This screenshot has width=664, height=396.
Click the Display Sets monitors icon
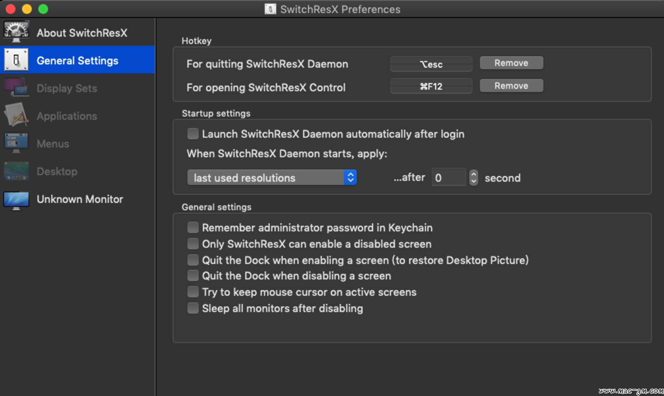click(x=16, y=88)
